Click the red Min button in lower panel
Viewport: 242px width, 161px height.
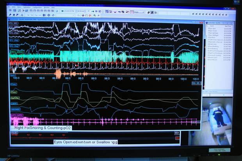(x=178, y=138)
